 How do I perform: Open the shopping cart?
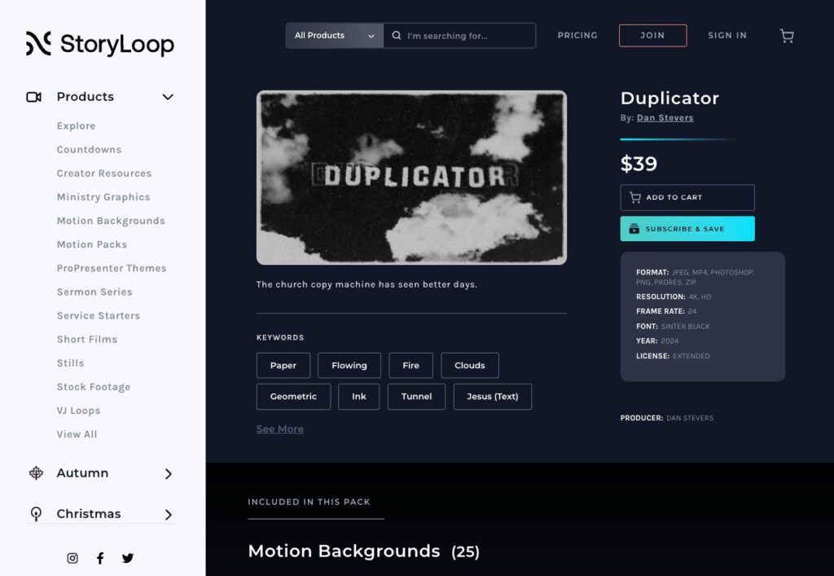pyautogui.click(x=786, y=36)
